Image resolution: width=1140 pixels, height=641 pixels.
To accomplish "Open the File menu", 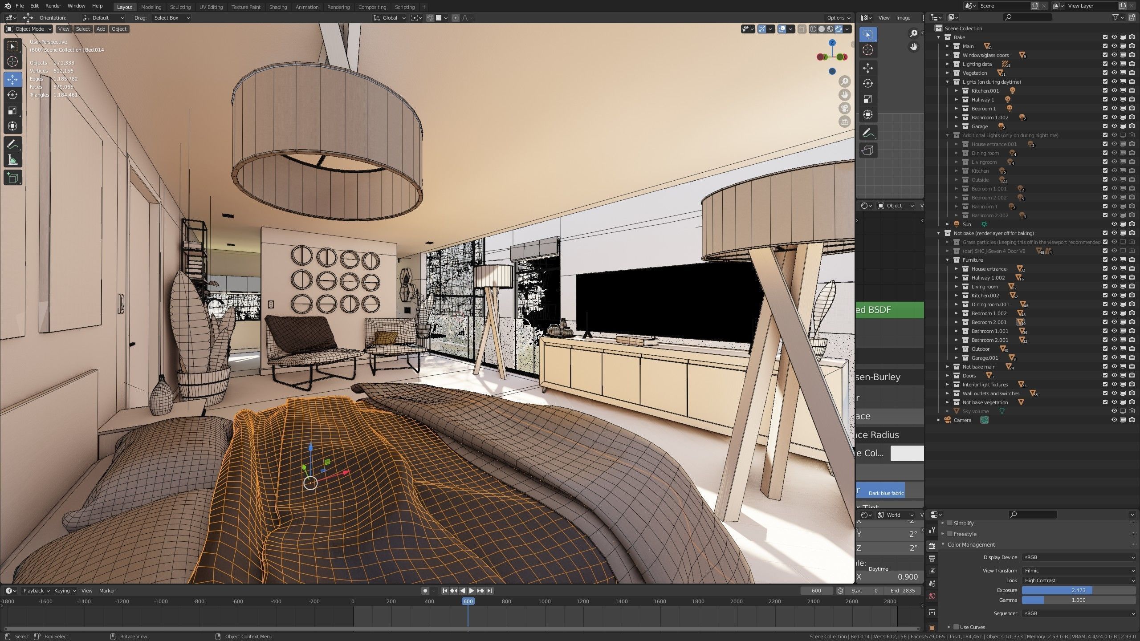I will coord(20,6).
